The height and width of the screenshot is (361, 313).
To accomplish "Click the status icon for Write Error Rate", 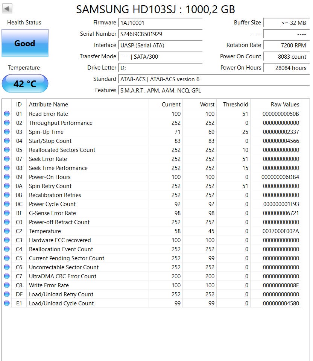I will click(7, 285).
